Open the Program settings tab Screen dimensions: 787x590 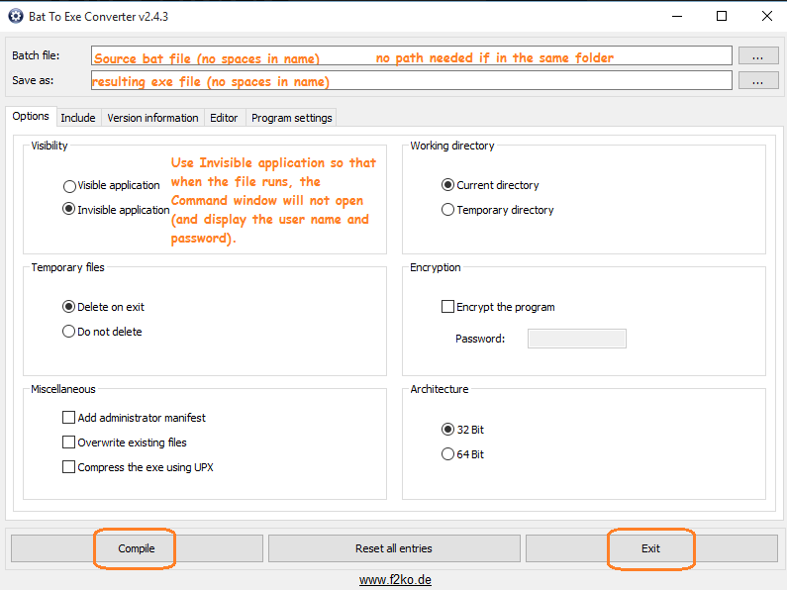(x=292, y=118)
